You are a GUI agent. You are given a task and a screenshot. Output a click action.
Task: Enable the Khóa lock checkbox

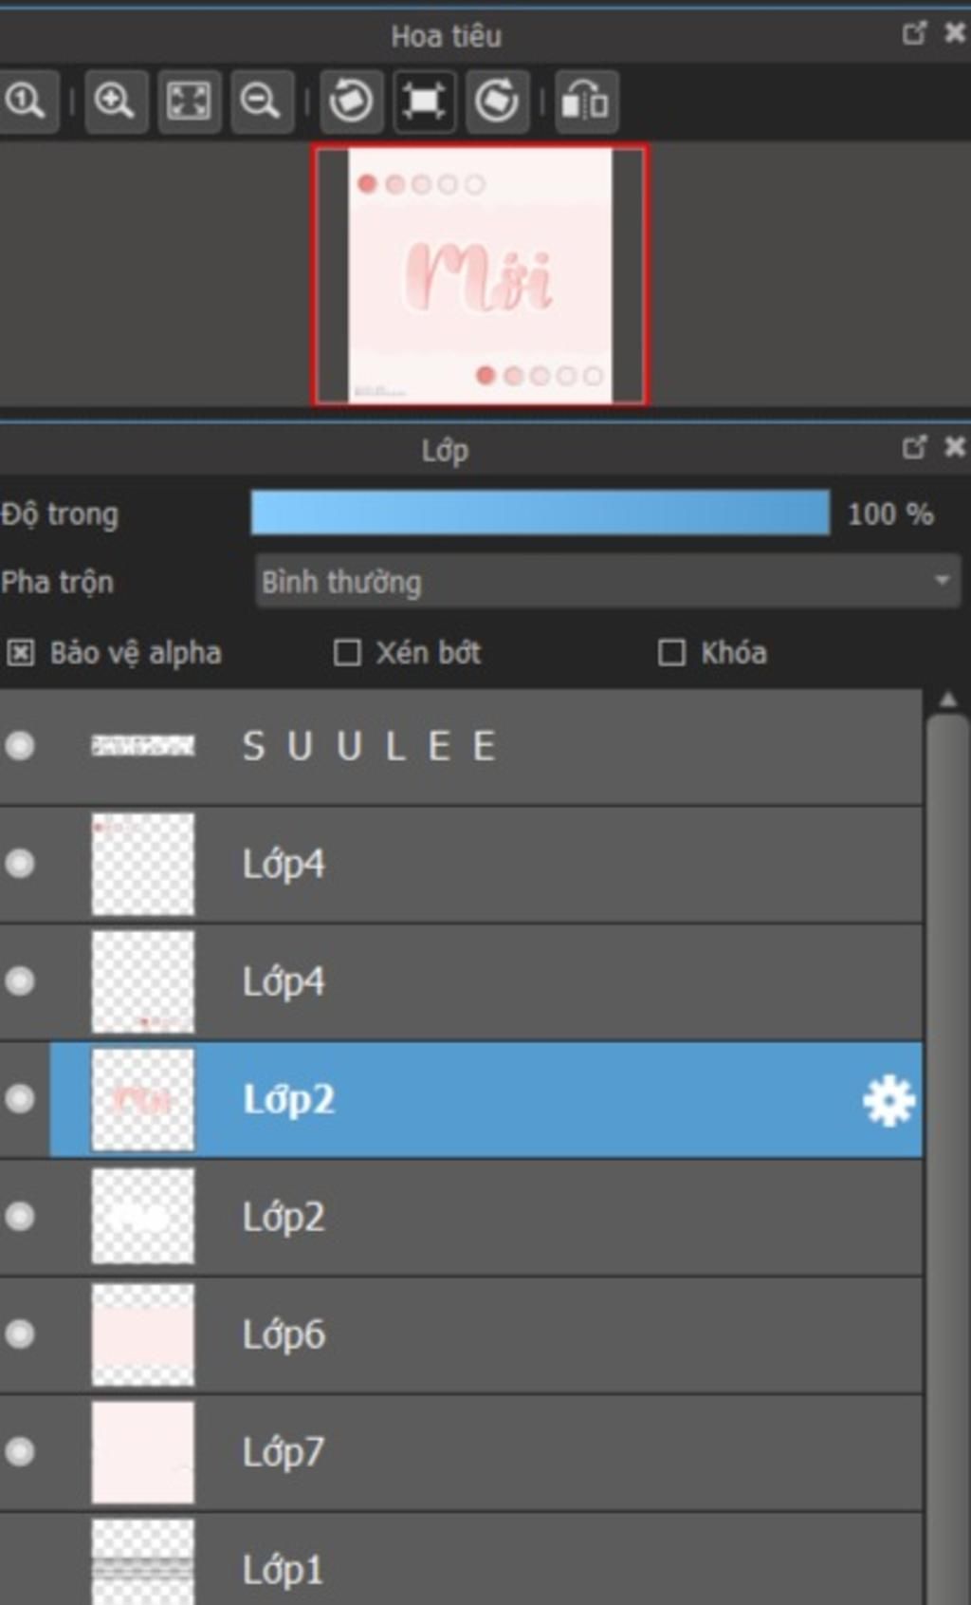click(671, 652)
